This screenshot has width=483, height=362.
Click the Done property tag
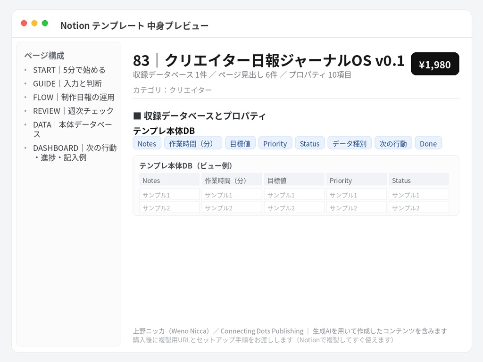(x=428, y=143)
